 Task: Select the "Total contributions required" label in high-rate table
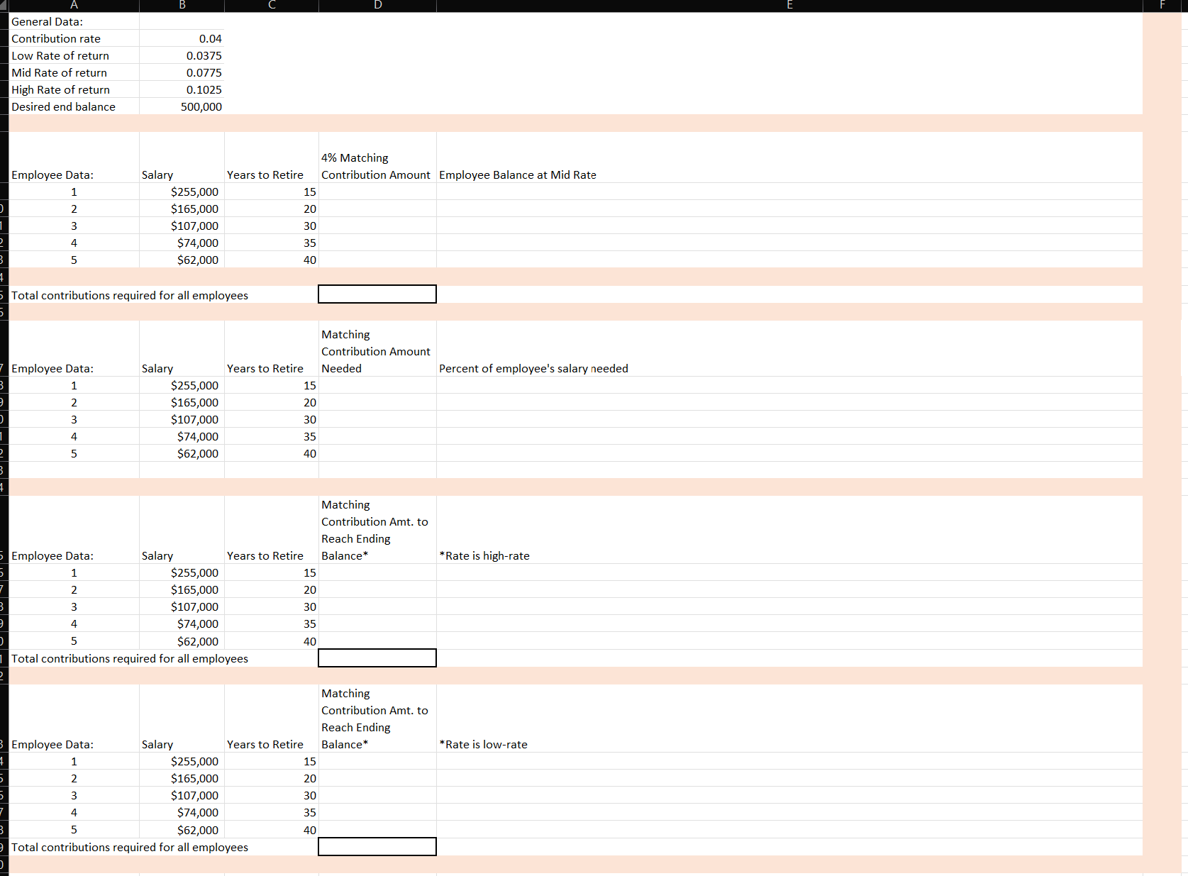point(130,658)
